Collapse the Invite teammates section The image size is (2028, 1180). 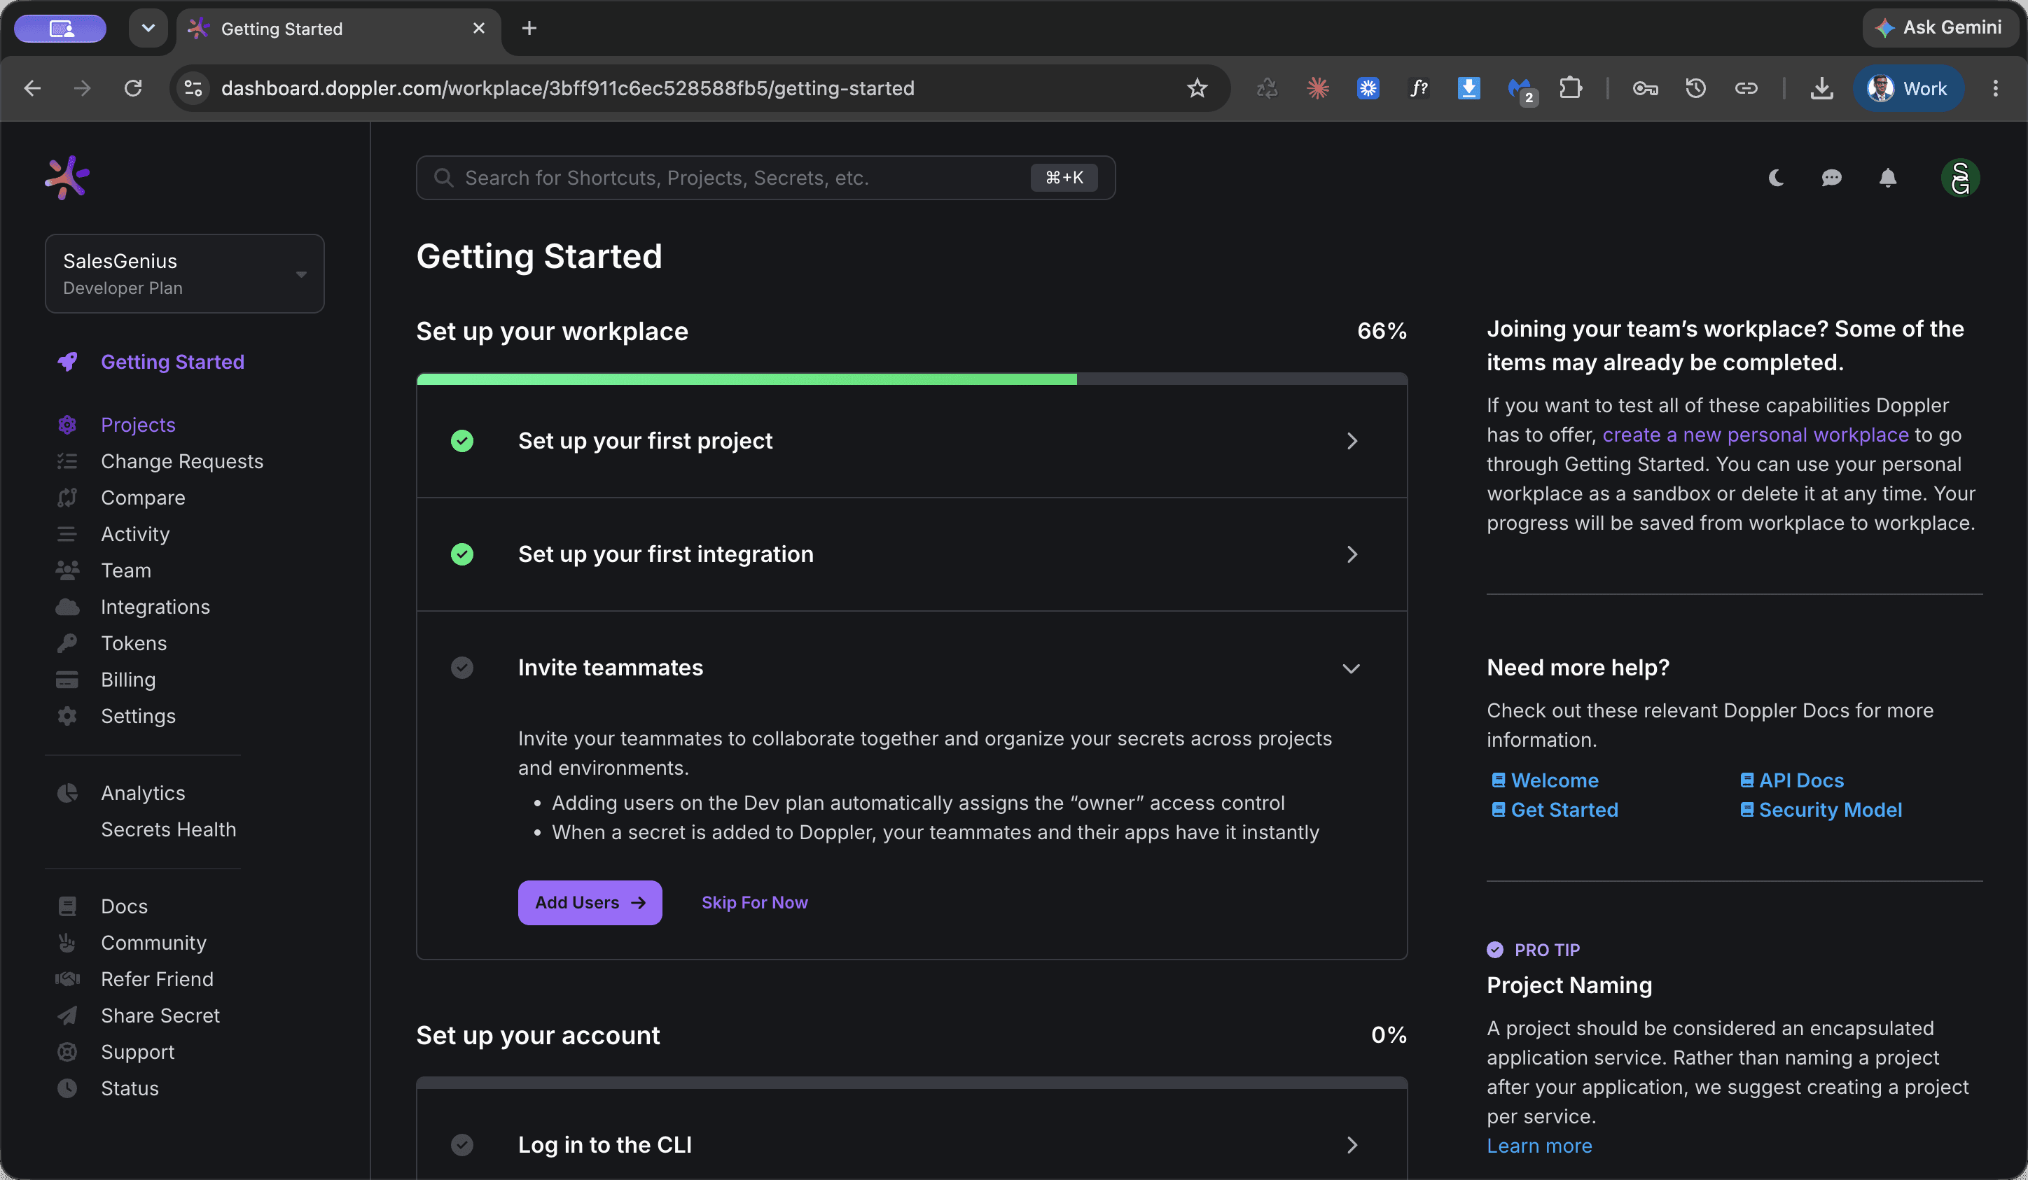(x=1352, y=668)
